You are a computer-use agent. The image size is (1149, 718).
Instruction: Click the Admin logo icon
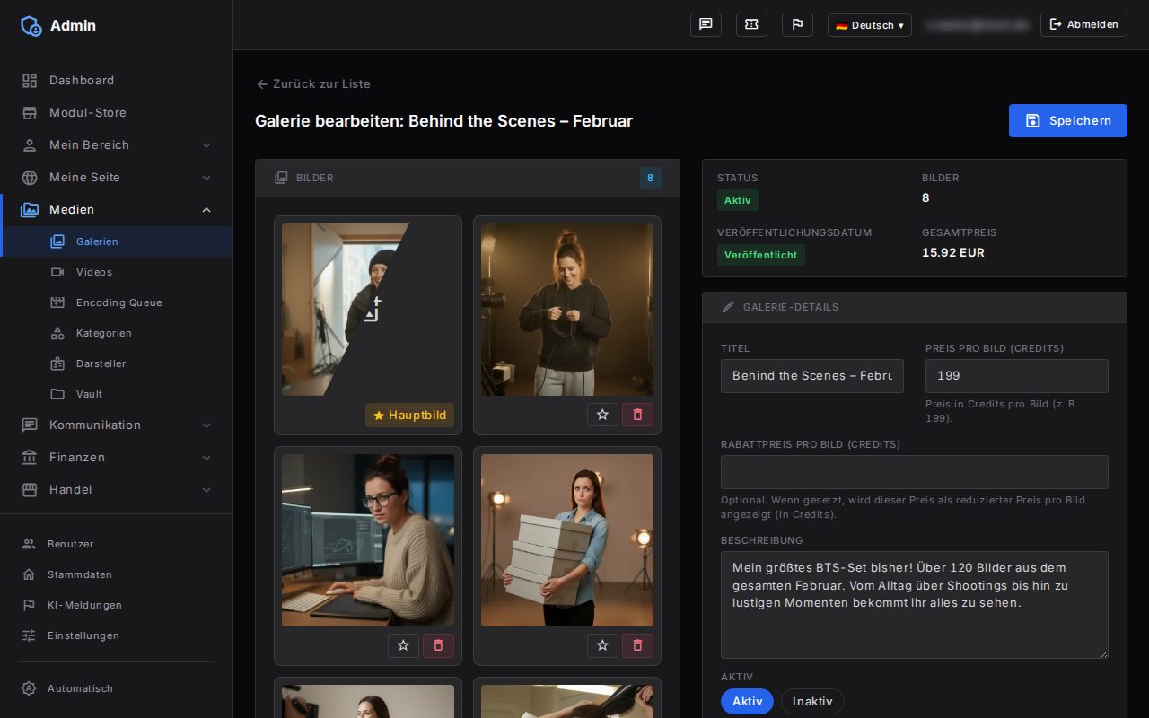point(31,25)
